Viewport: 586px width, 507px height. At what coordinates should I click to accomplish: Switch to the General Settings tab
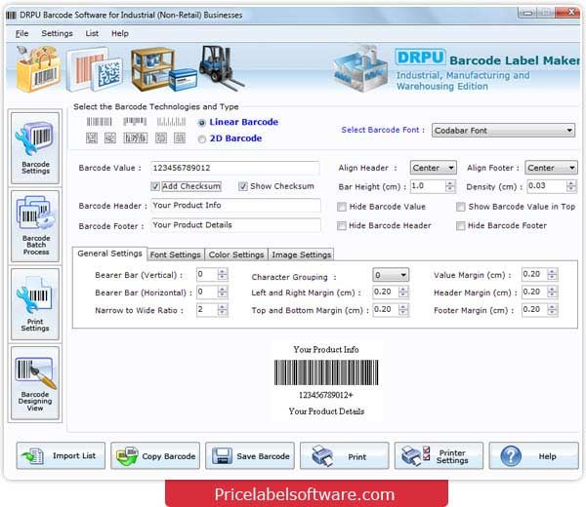tap(109, 253)
